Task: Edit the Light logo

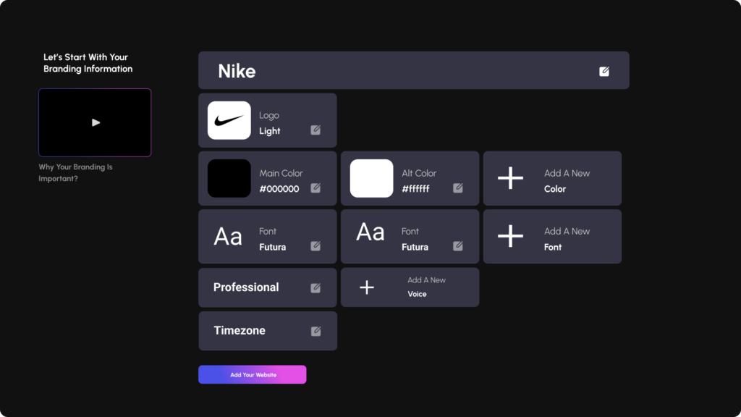Action: point(316,130)
